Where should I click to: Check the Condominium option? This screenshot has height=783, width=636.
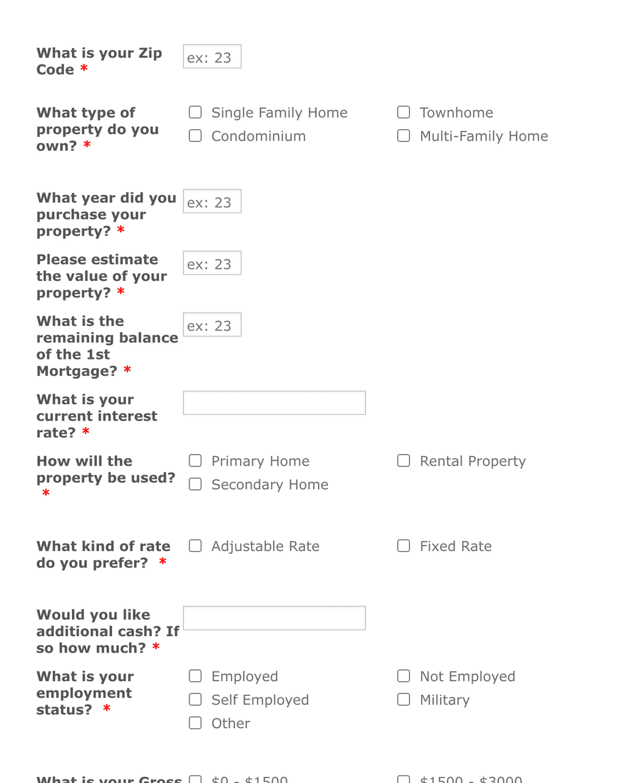[195, 135]
